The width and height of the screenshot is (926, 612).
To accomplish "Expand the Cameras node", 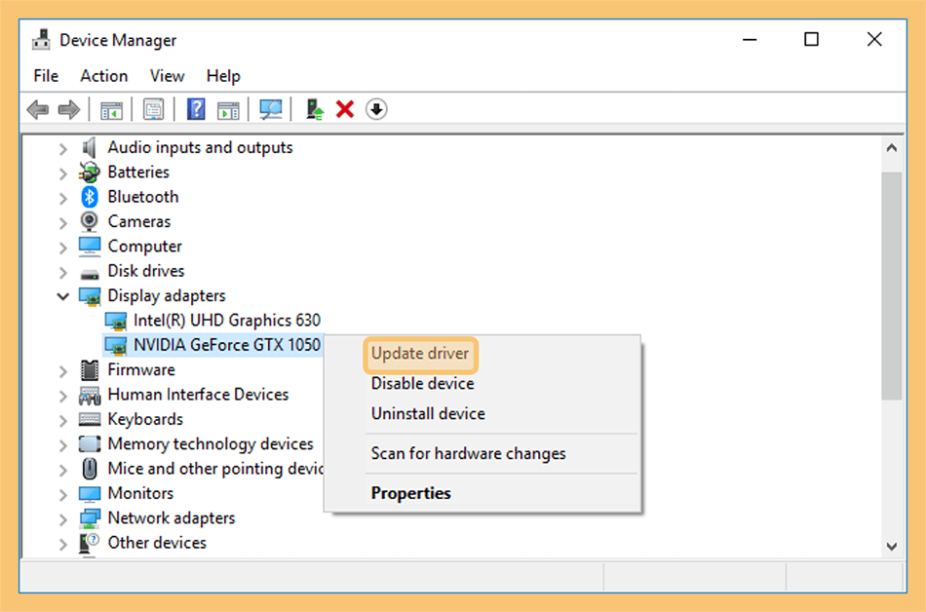I will [63, 223].
